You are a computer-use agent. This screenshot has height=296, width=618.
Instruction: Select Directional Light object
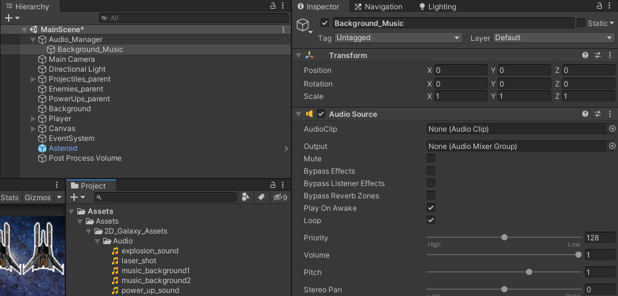tap(77, 69)
